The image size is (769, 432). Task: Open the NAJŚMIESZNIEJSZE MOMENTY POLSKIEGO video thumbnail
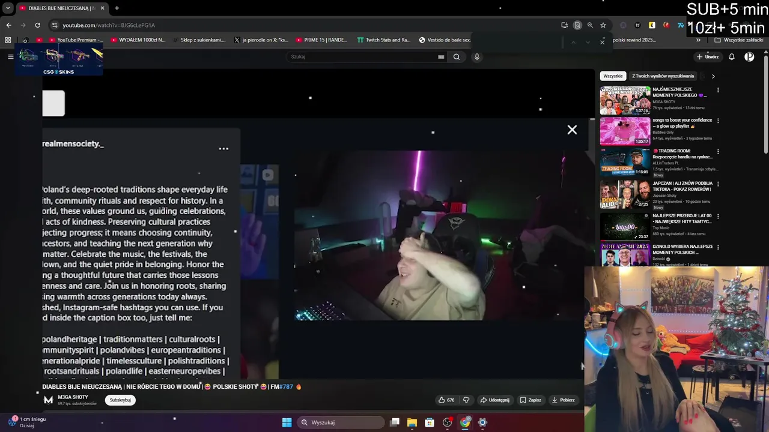click(x=625, y=100)
